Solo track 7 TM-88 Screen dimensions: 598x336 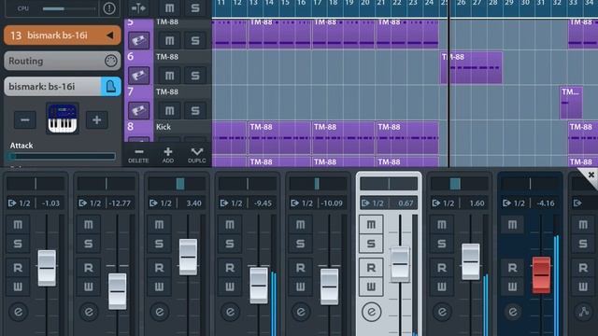pyautogui.click(x=195, y=110)
